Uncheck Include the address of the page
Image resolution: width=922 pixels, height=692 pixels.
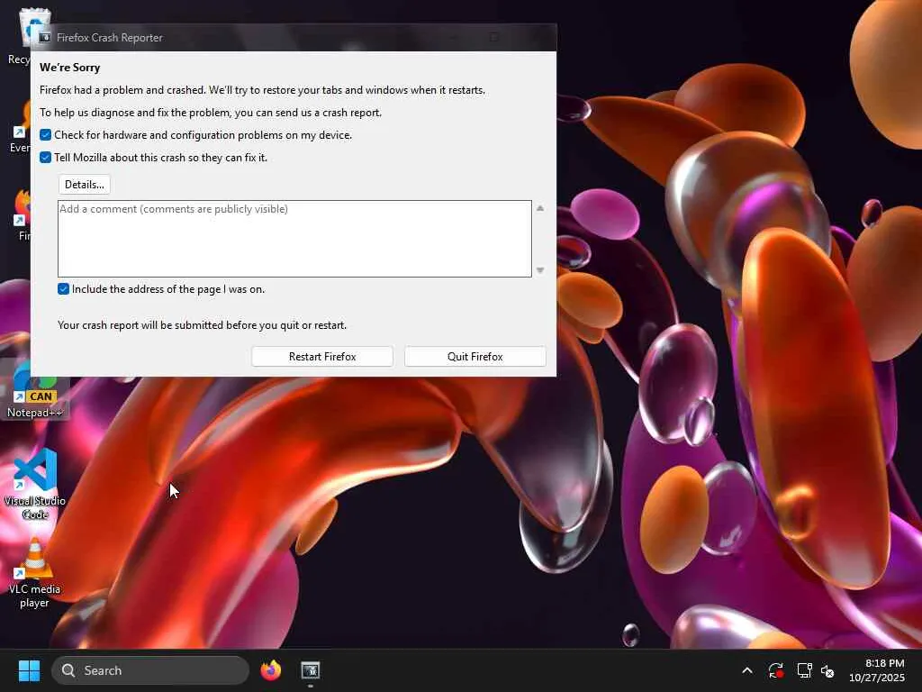(x=63, y=289)
